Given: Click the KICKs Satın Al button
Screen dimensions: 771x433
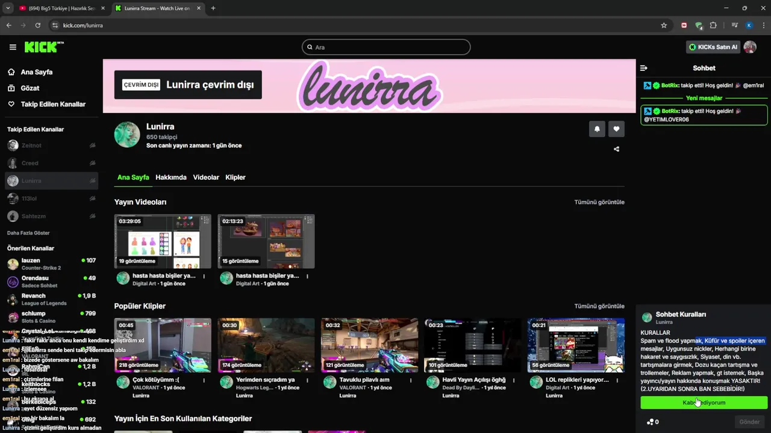Looking at the screenshot, I should (x=713, y=47).
